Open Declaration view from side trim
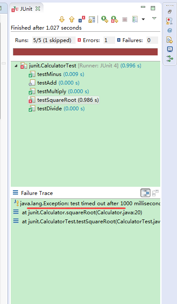The height and width of the screenshot is (304, 177). (x=170, y=40)
